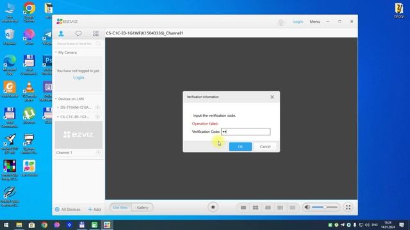Expand the DS-7104NI device row

click(58, 107)
